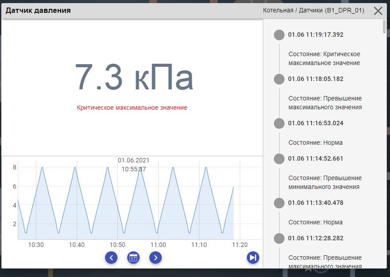Select event marker at 01.06 11:18:05.182

pyautogui.click(x=279, y=79)
